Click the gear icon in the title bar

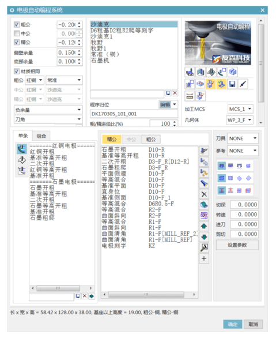coord(12,10)
